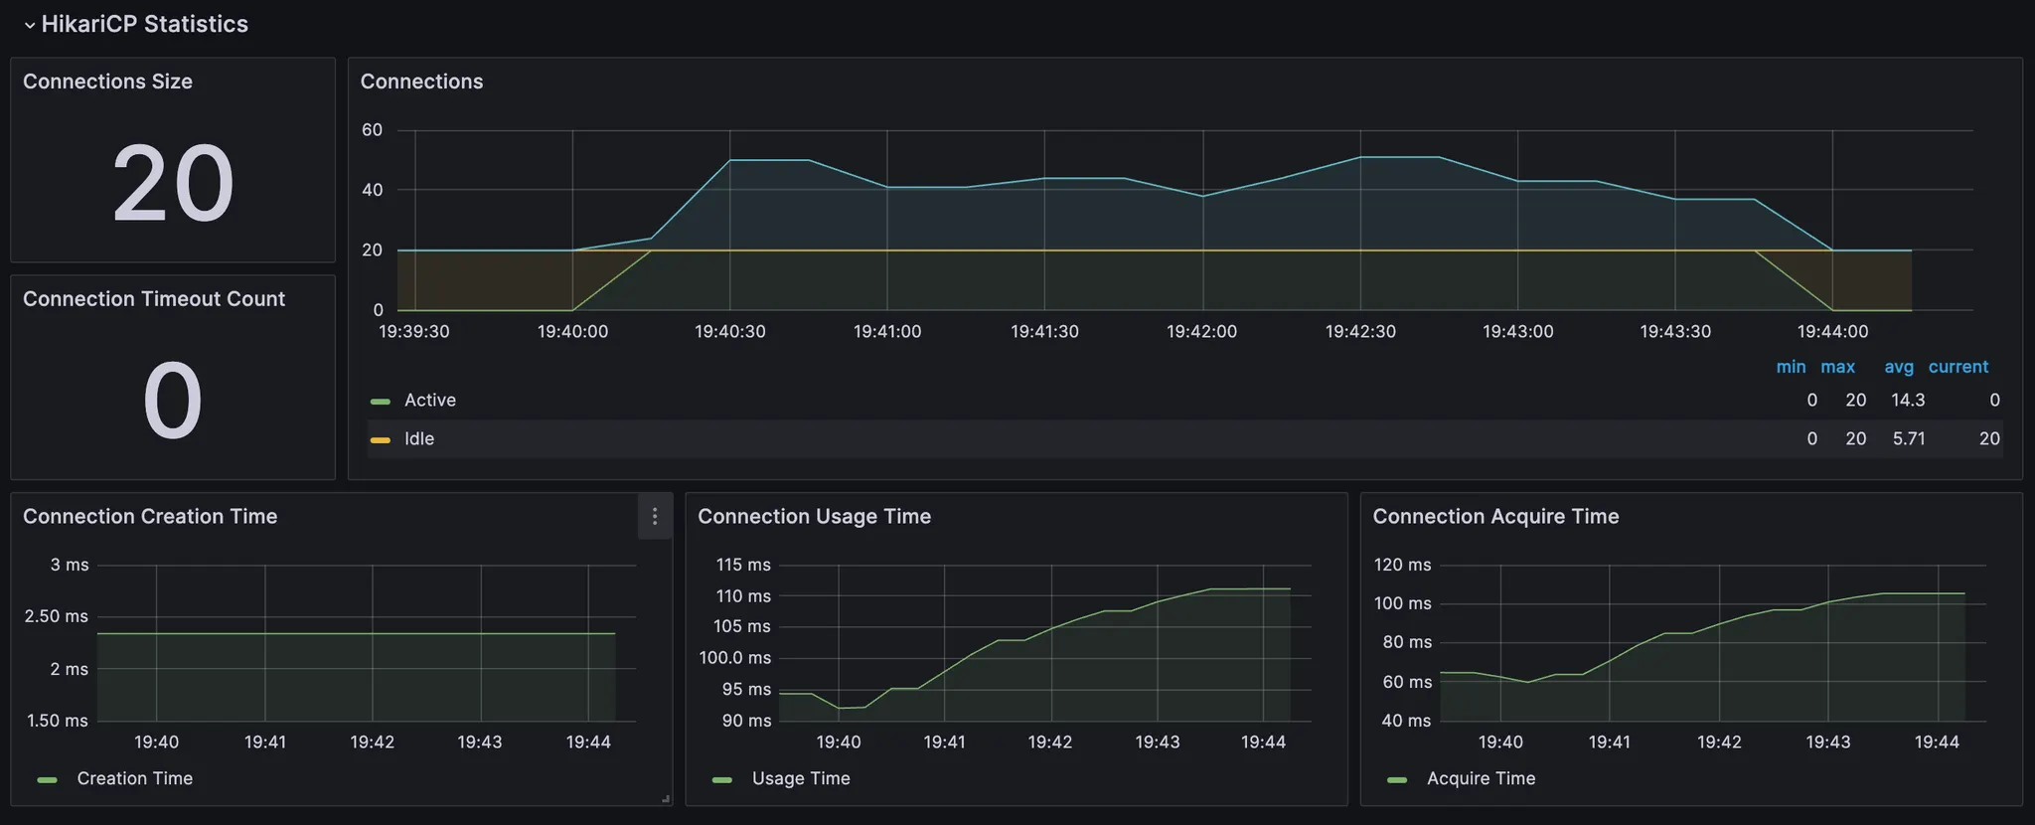
Task: Open the Connection Timeout Count title menu
Action: tap(154, 299)
